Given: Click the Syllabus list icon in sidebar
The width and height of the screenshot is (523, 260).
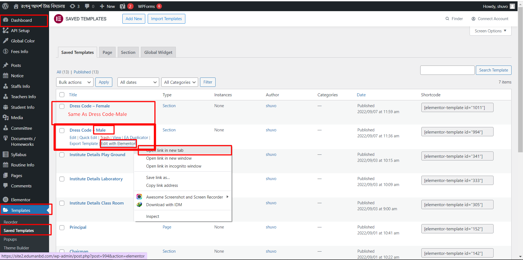Looking at the screenshot, I should [5, 154].
